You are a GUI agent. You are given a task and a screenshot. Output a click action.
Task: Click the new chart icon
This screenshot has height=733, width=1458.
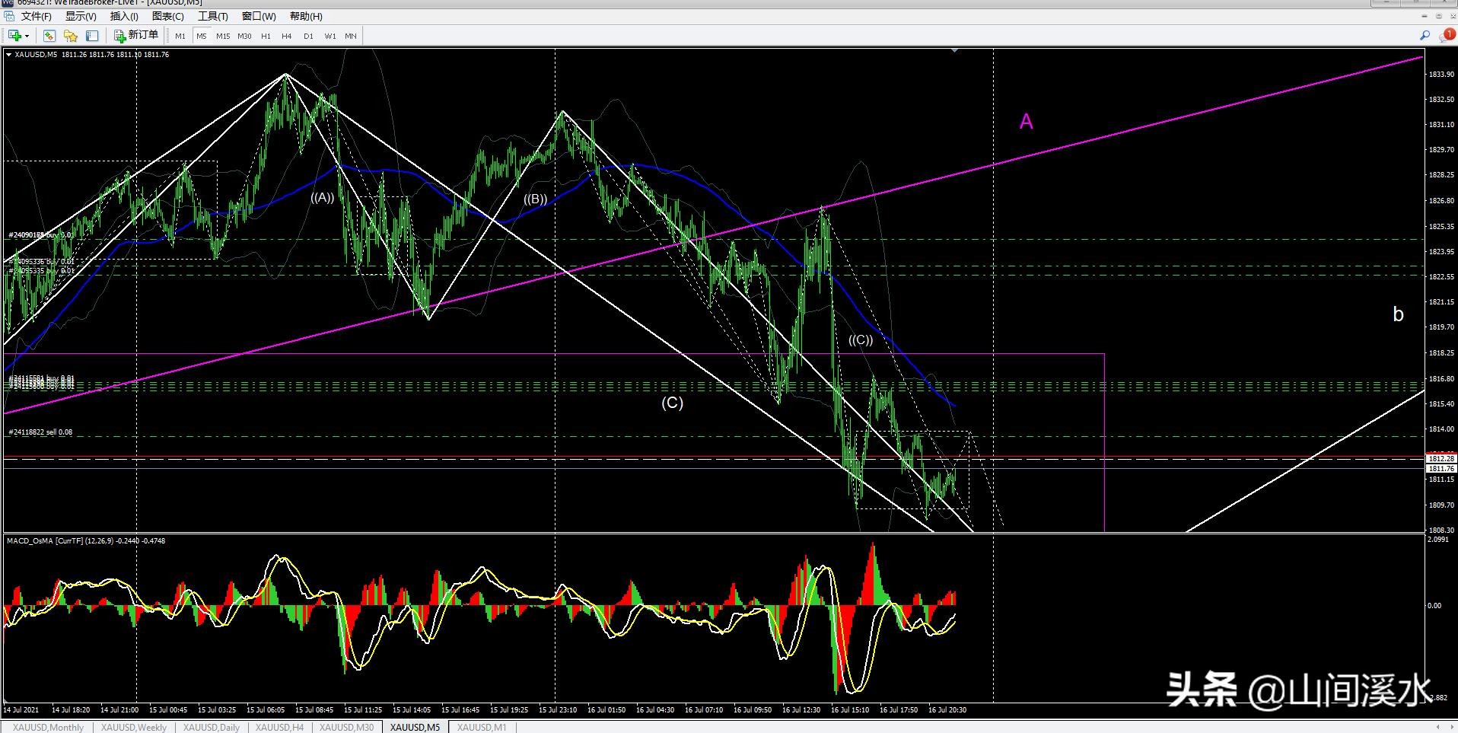(x=14, y=36)
